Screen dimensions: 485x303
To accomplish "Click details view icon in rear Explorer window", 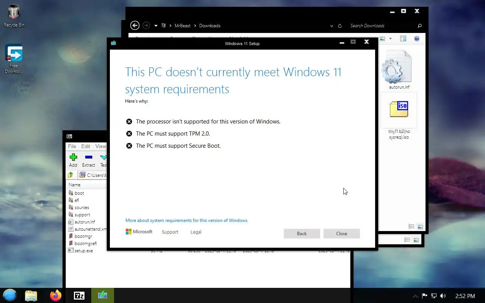I will point(407,240).
